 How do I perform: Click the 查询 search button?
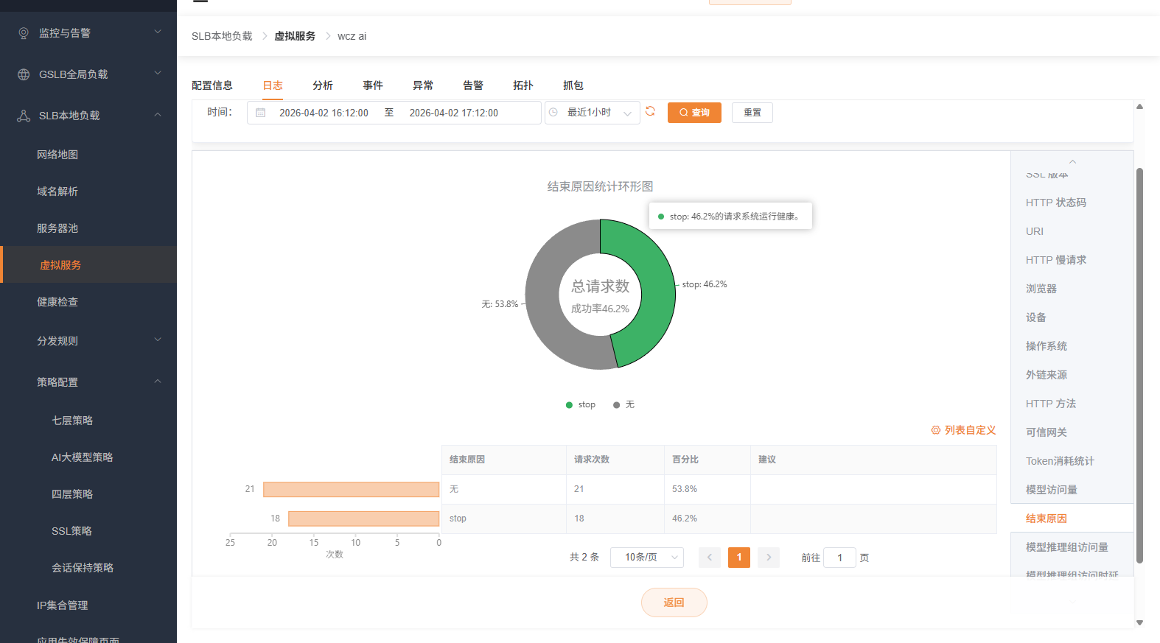pos(694,113)
